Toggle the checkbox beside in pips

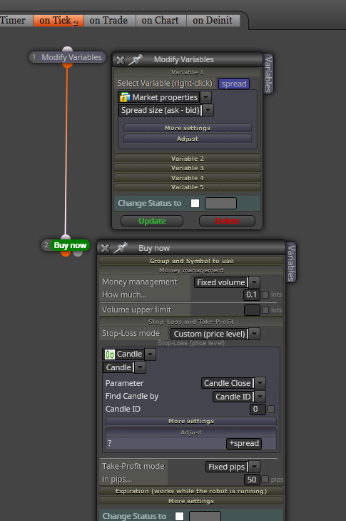[x=265, y=480]
